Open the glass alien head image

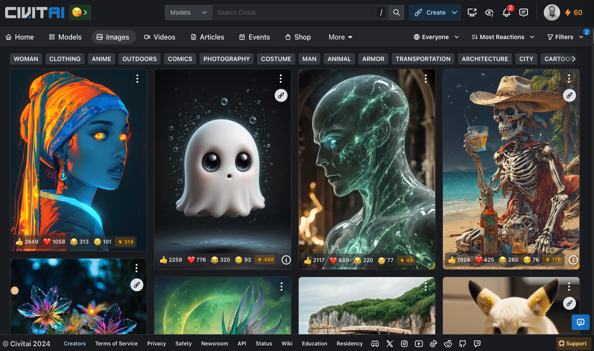point(367,169)
